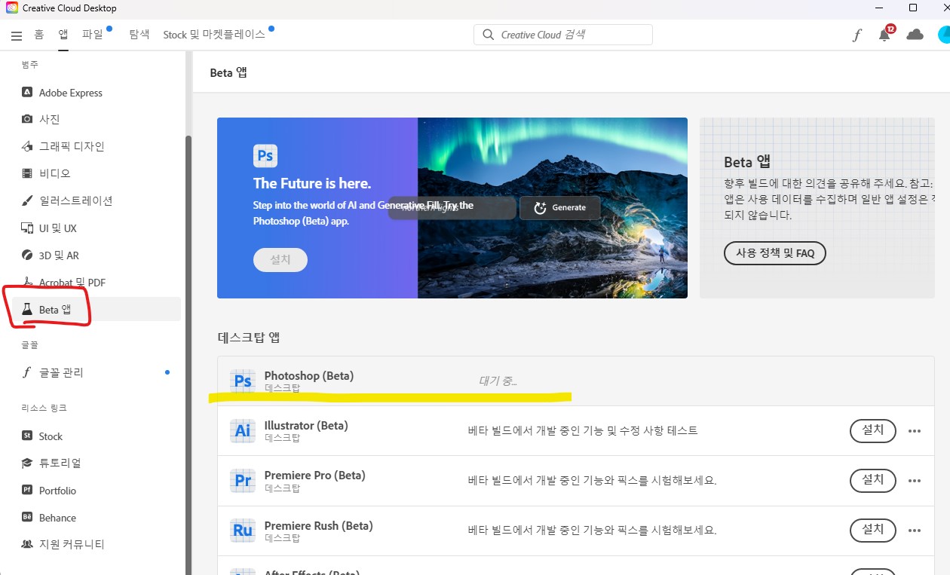Click the Photoshop (Beta) Ps list icon
This screenshot has width=950, height=575.
point(243,381)
